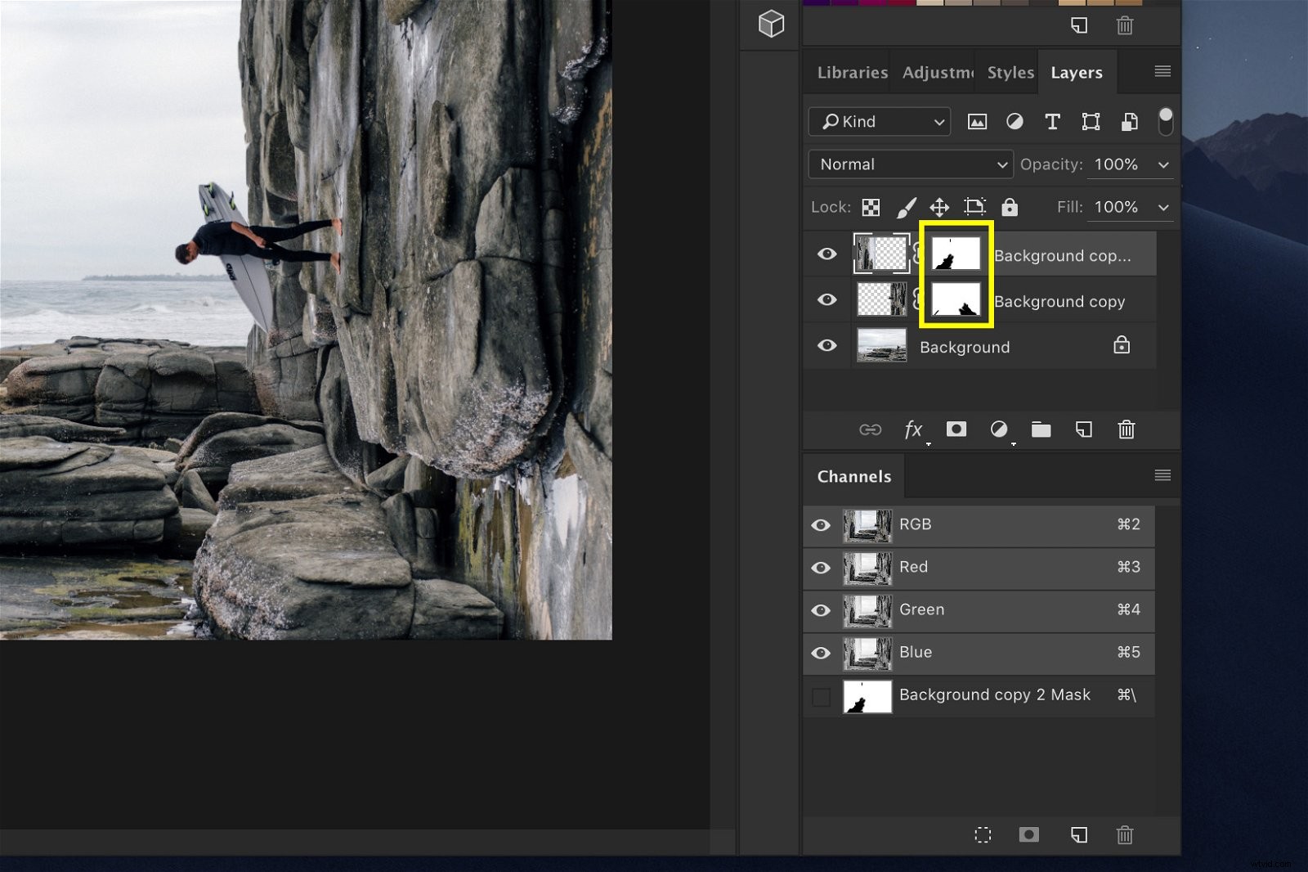Image resolution: width=1308 pixels, height=872 pixels.
Task: Open the Kind filter dropdown
Action: [879, 121]
